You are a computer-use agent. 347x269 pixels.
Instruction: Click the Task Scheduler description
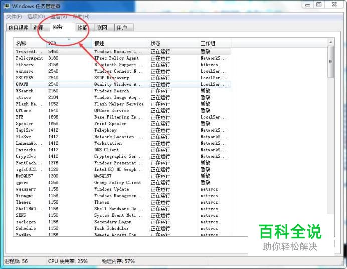pos(111,228)
